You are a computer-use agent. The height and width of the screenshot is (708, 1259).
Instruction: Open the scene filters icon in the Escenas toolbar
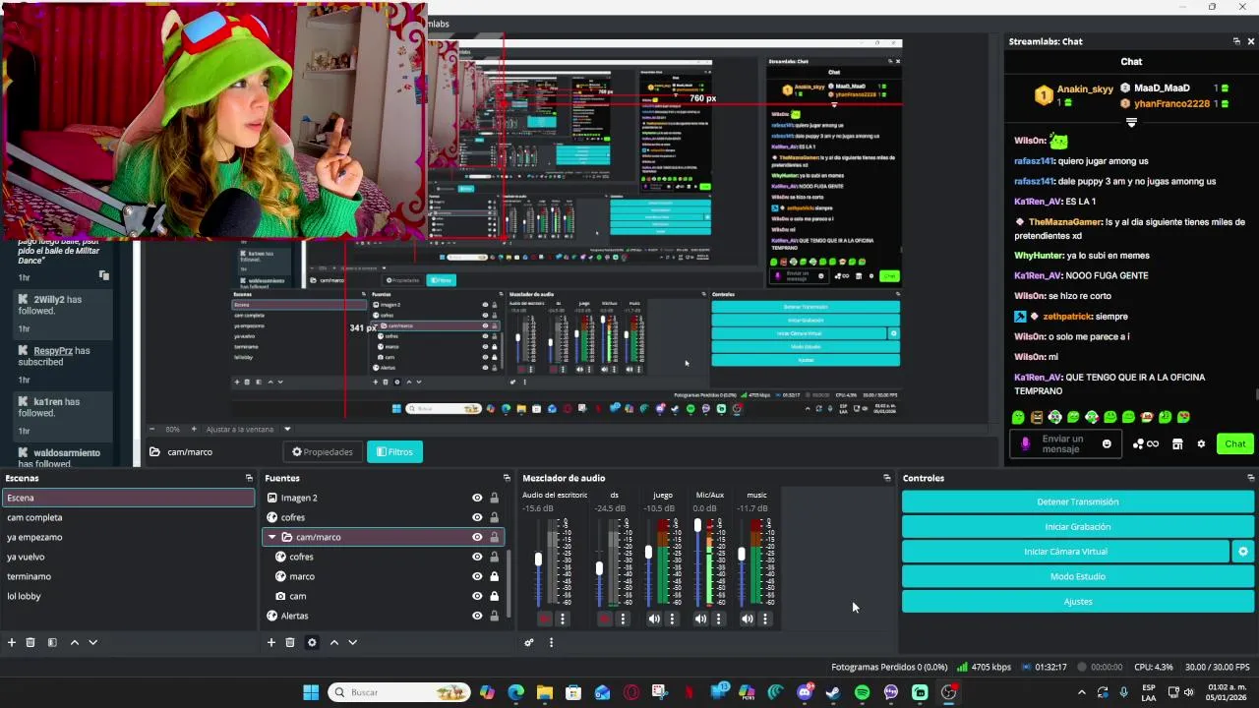coord(52,642)
